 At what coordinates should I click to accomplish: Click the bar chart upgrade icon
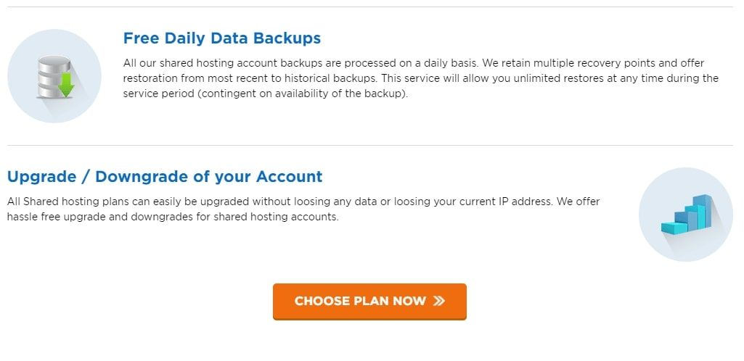point(686,215)
